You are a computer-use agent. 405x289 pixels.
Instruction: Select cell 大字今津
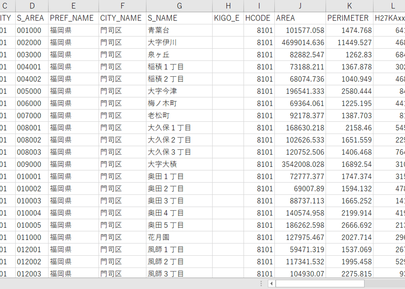click(179, 91)
